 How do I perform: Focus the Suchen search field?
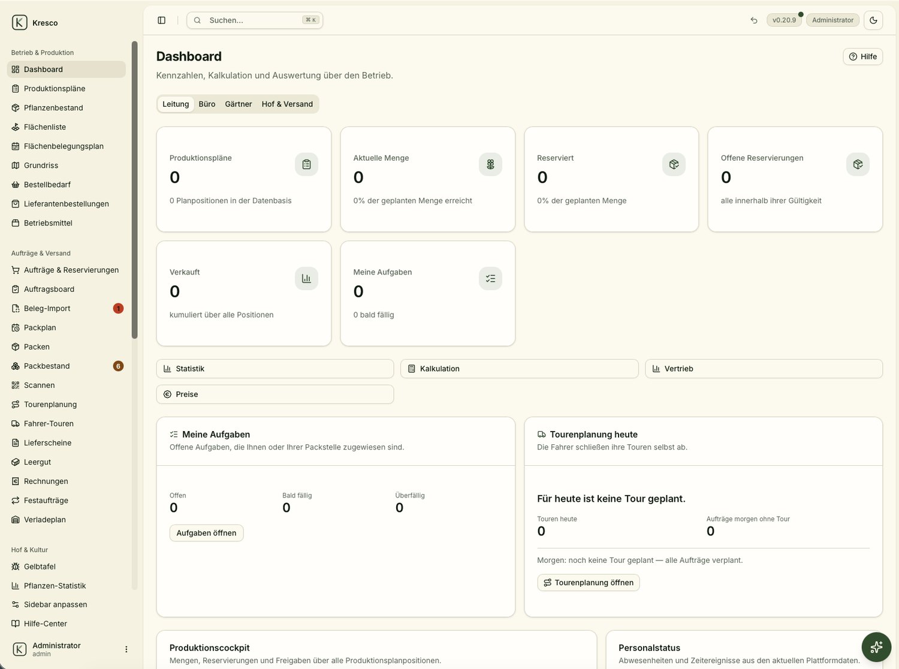[x=255, y=20]
